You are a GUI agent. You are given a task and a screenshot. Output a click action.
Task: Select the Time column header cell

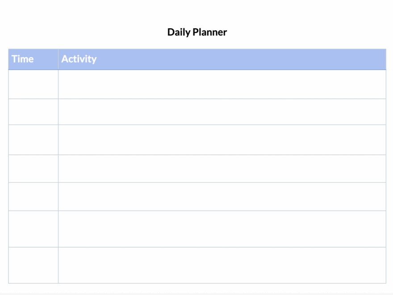click(33, 59)
